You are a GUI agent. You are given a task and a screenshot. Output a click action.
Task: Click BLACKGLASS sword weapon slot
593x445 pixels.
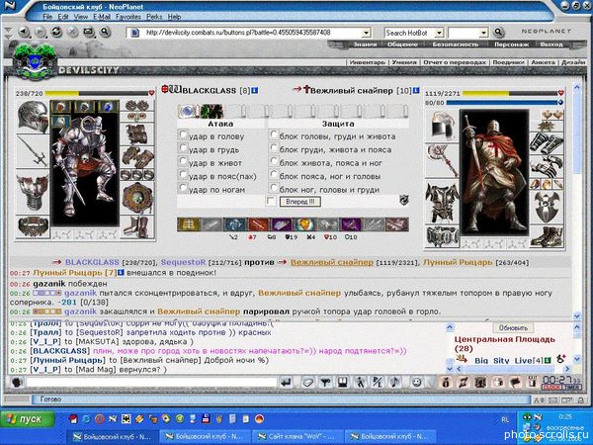pyautogui.click(x=33, y=152)
